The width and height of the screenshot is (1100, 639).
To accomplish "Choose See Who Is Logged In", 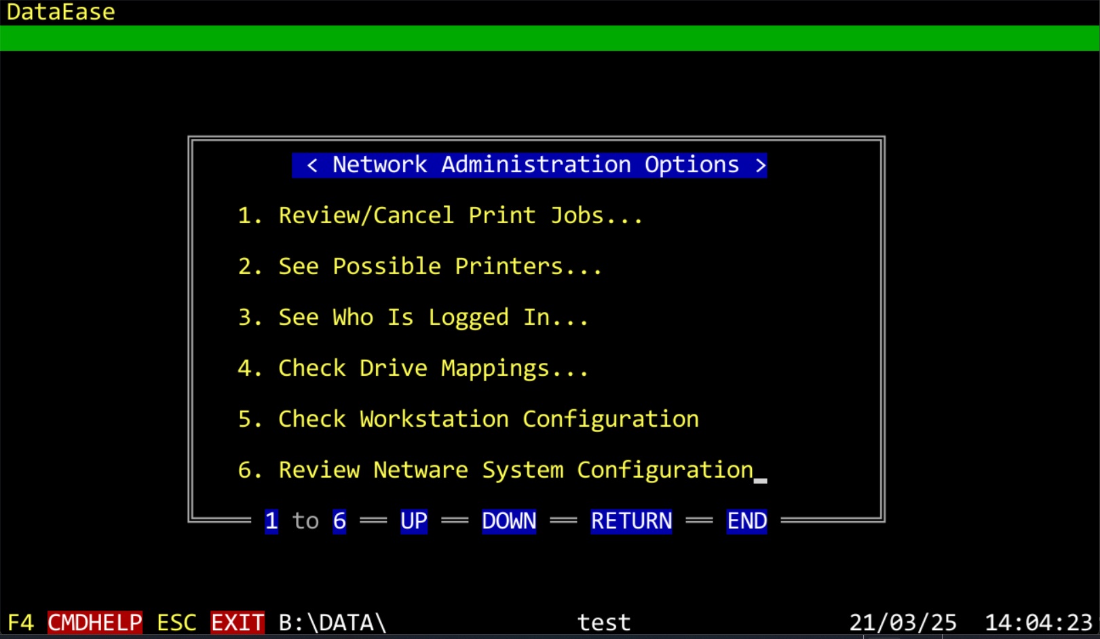I will (413, 317).
